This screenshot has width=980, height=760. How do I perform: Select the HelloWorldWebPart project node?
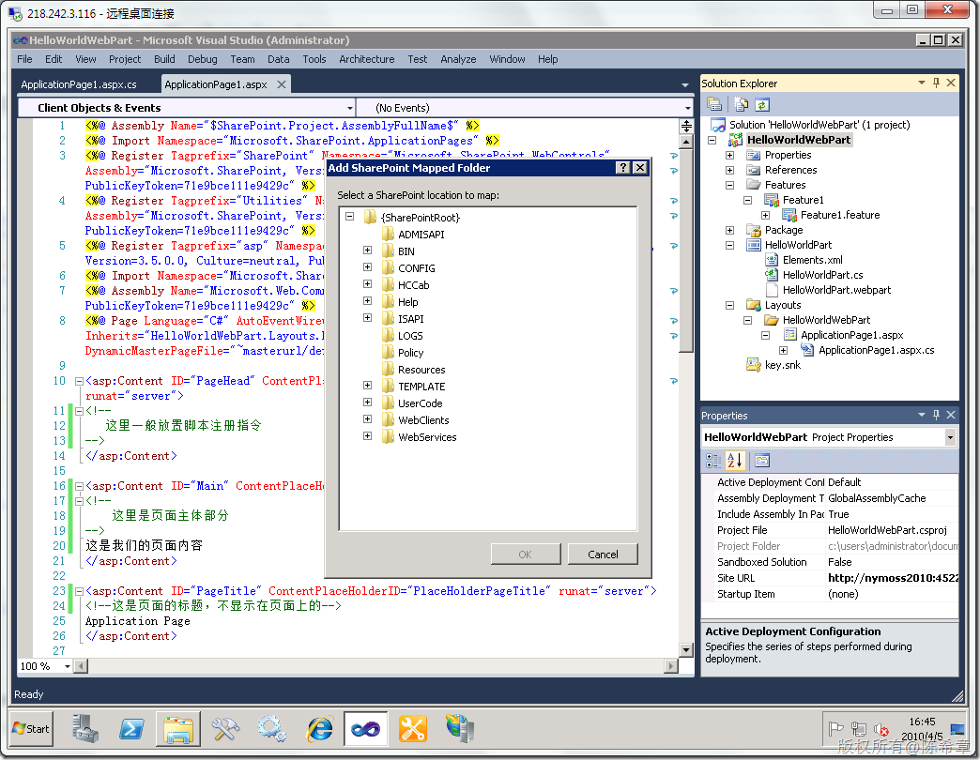[x=799, y=140]
